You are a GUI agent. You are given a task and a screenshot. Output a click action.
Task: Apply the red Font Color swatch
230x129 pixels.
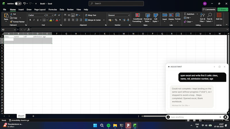click(x=57, y=20)
